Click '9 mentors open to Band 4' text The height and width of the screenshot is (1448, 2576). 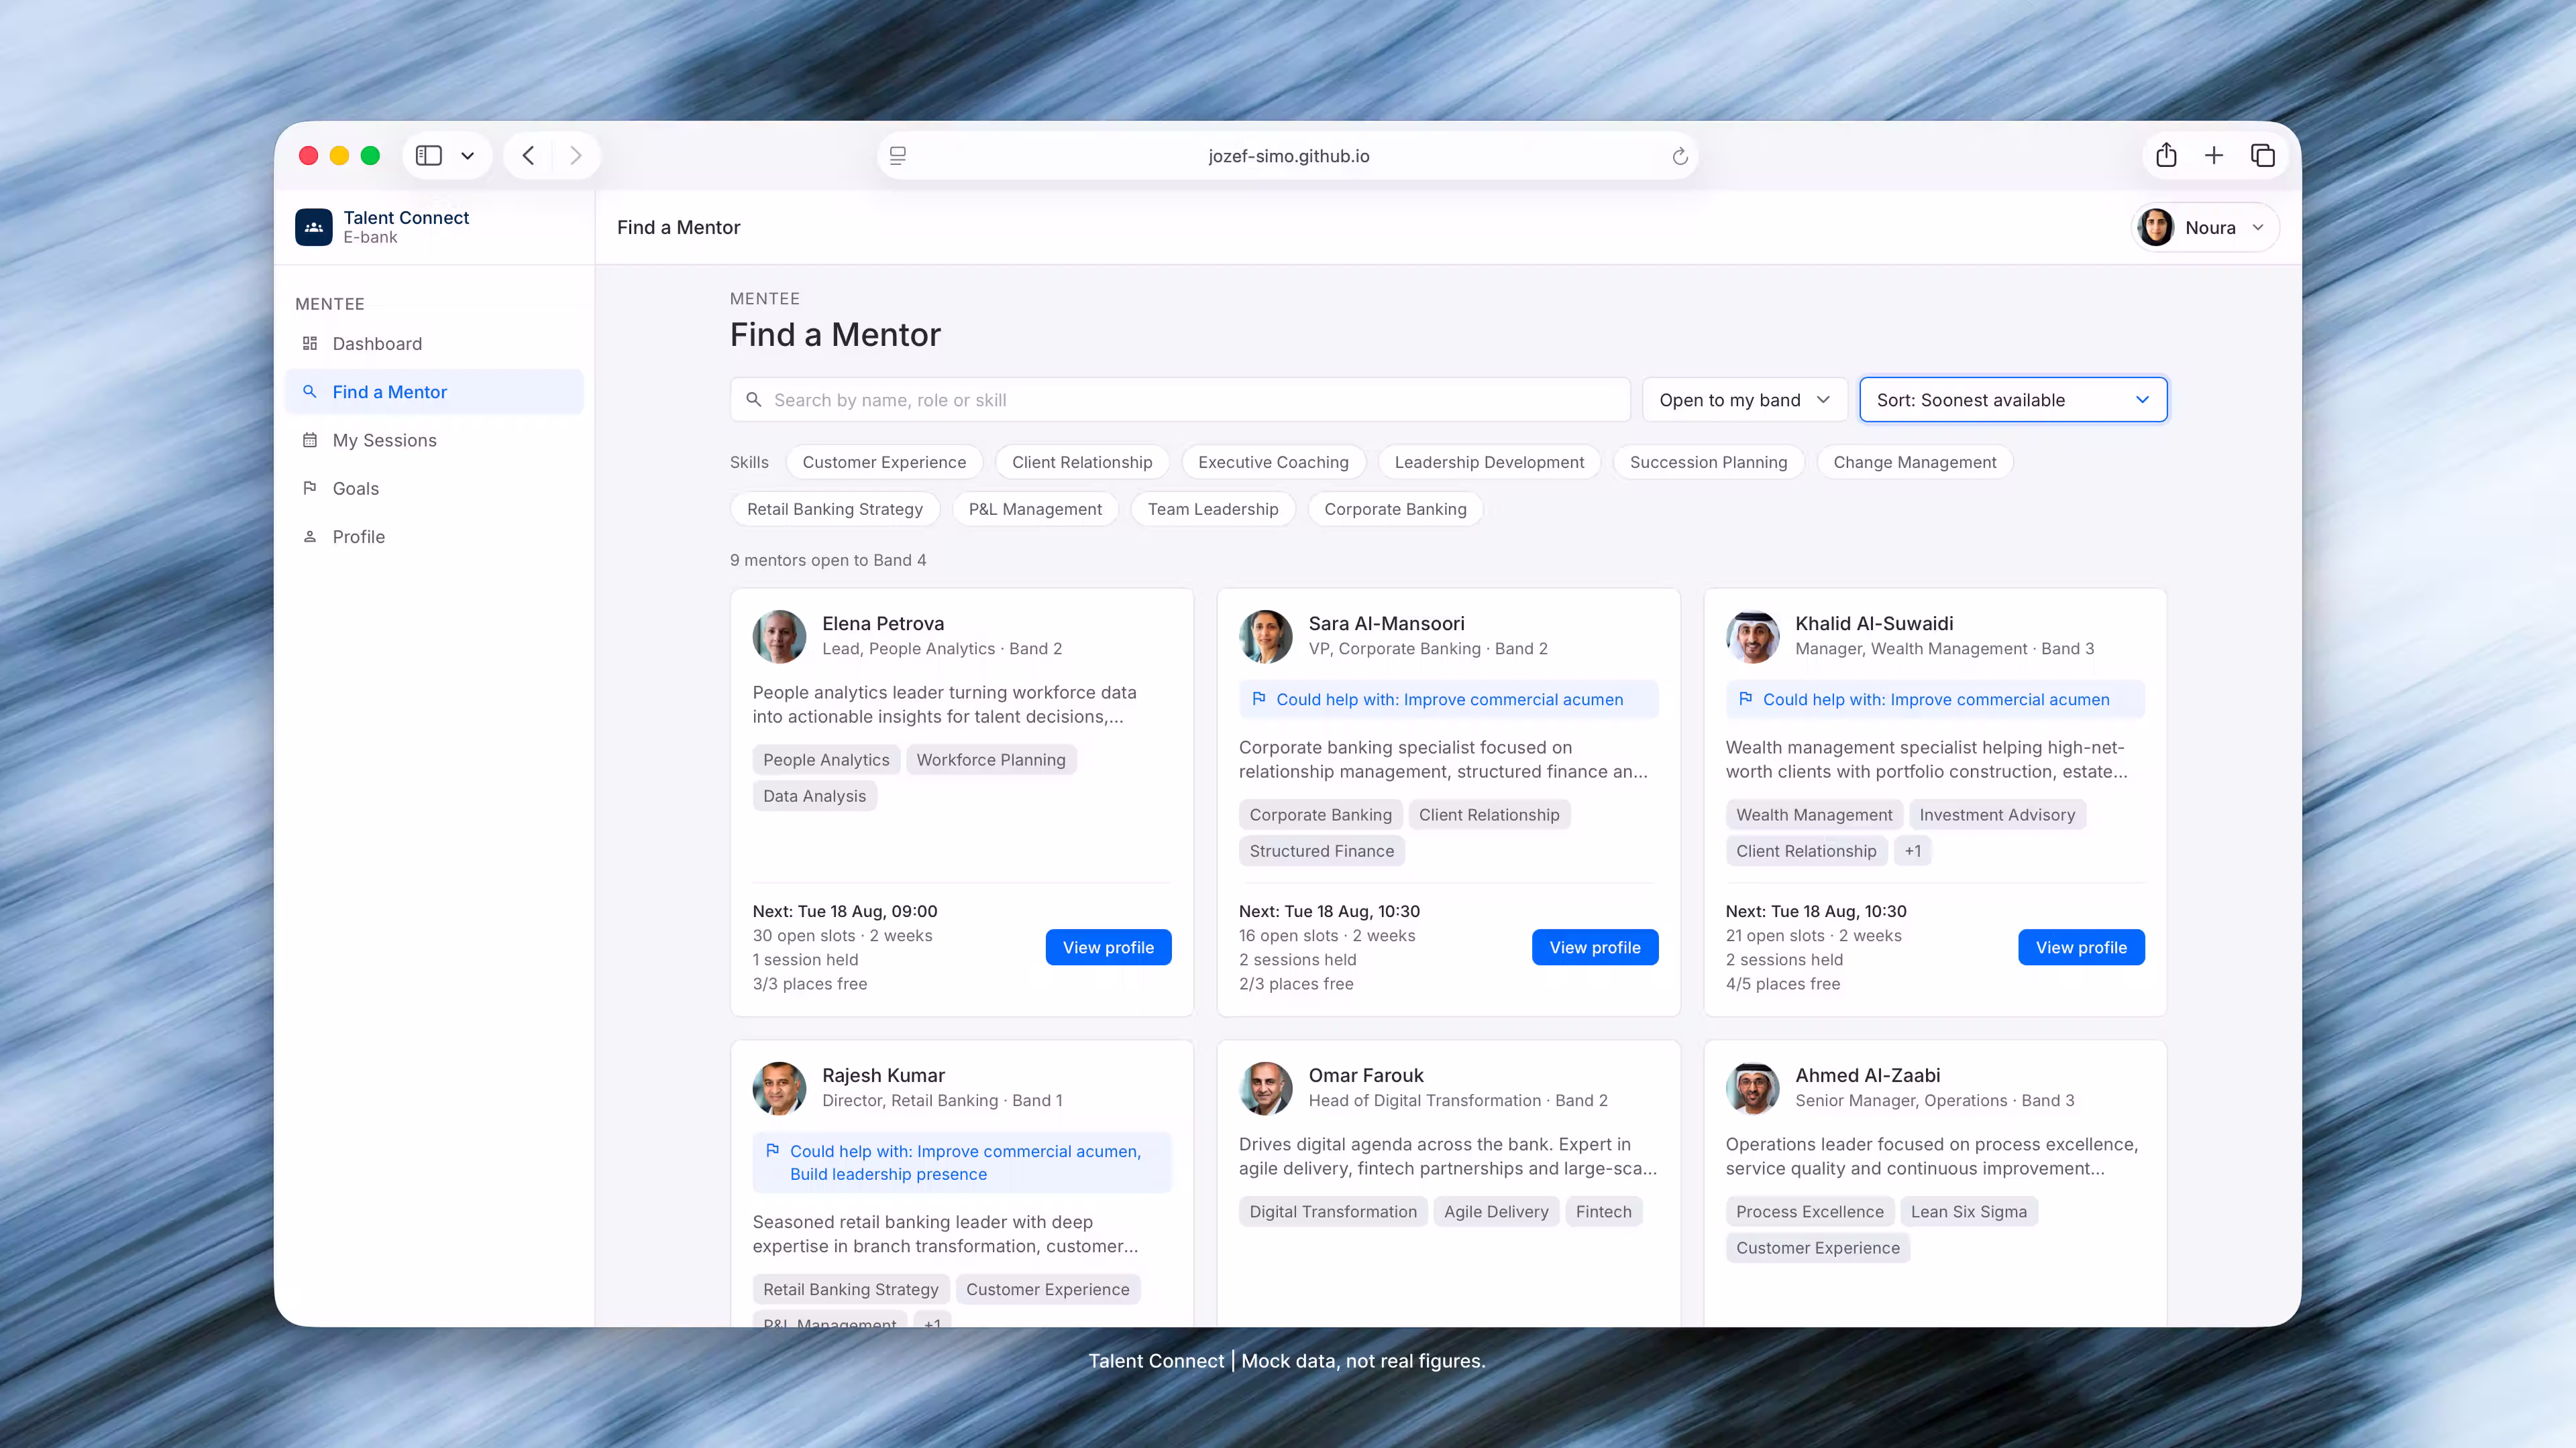pyautogui.click(x=828, y=560)
